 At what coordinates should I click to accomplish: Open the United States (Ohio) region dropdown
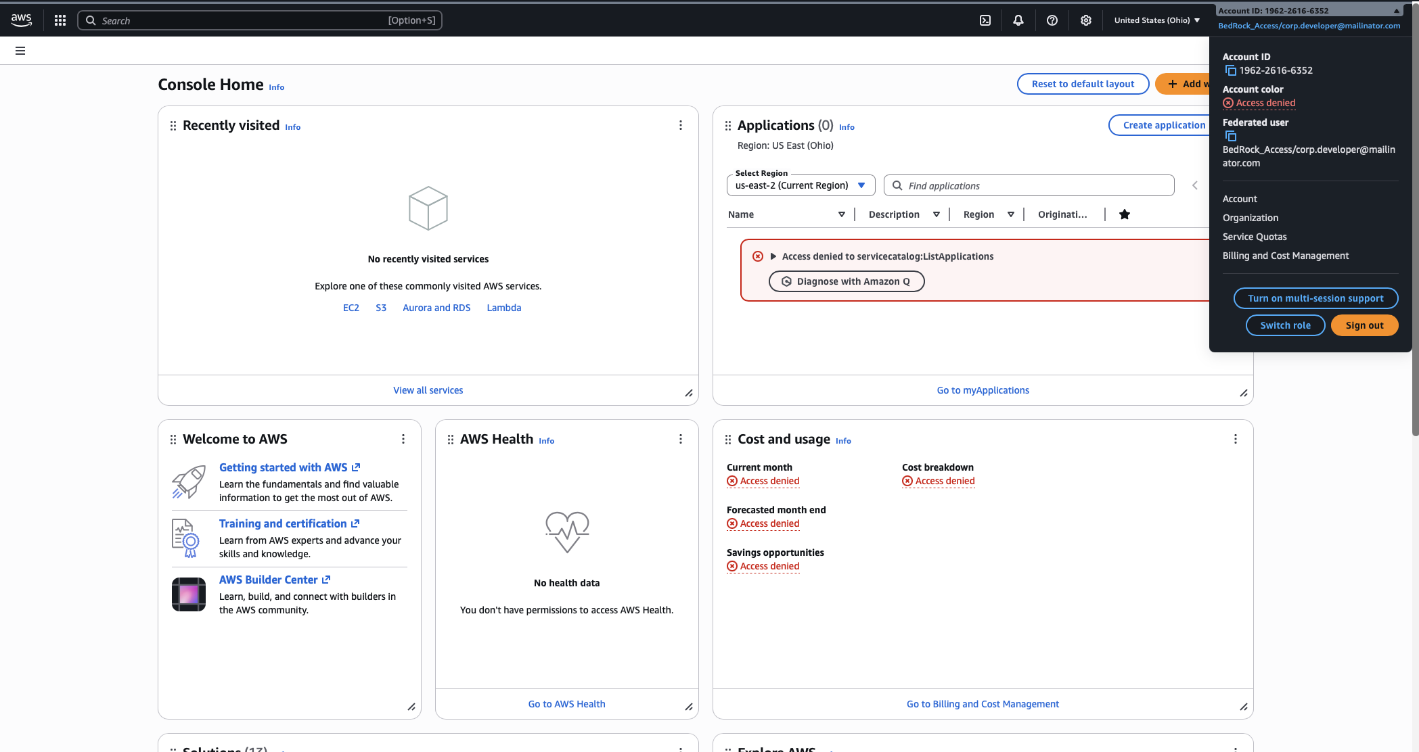(1157, 20)
